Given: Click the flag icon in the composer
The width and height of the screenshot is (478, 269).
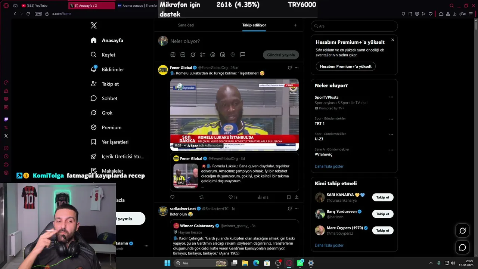Looking at the screenshot, I should (x=243, y=55).
